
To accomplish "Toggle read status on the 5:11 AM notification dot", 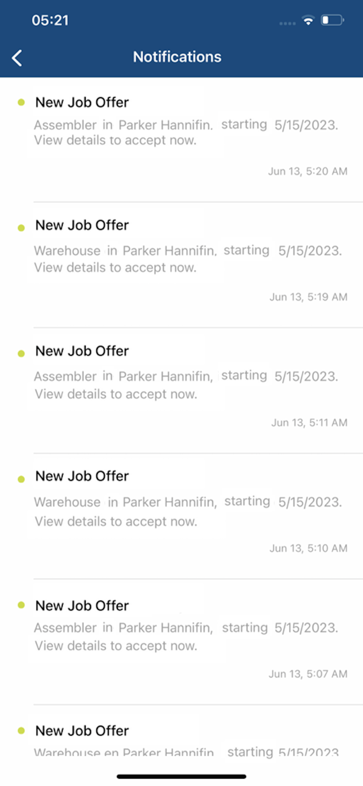I will [21, 353].
